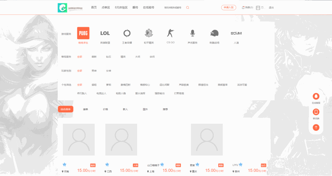Filter personality by 声甜貌美
The height and width of the screenshot is (176, 332).
pyautogui.click(x=184, y=85)
